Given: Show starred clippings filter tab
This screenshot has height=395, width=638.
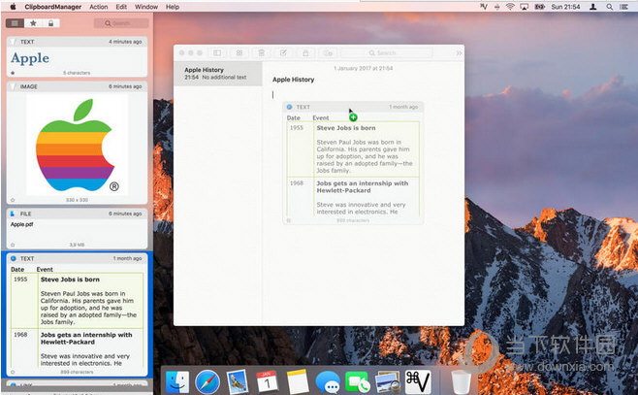Looking at the screenshot, I should [x=33, y=23].
